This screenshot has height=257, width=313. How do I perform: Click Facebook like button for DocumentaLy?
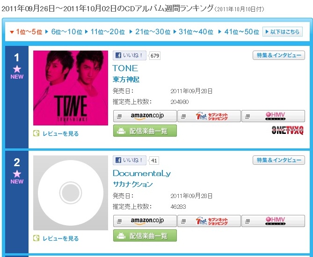[x=129, y=160]
